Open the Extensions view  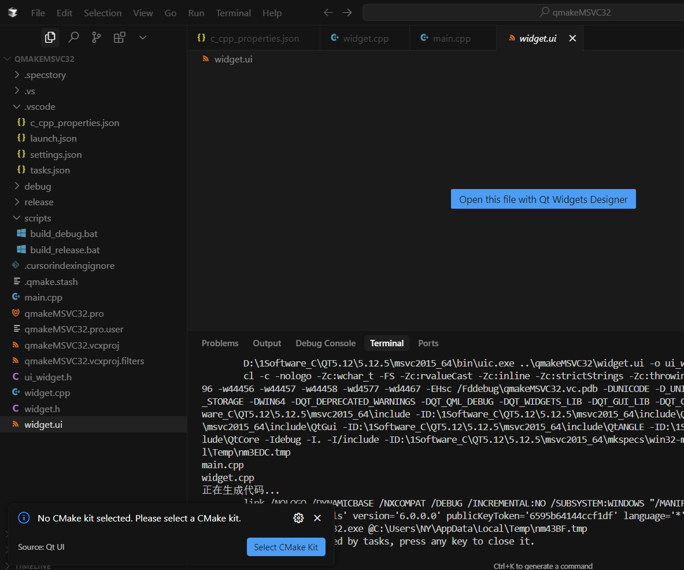119,37
